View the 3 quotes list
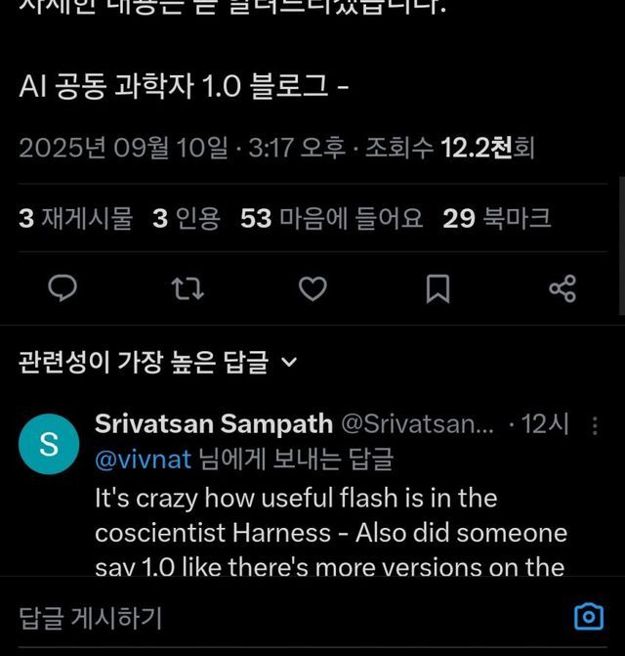The image size is (625, 656). (x=187, y=218)
